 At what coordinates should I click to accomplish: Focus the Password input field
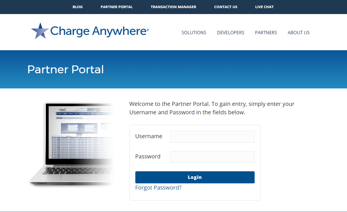click(x=212, y=157)
